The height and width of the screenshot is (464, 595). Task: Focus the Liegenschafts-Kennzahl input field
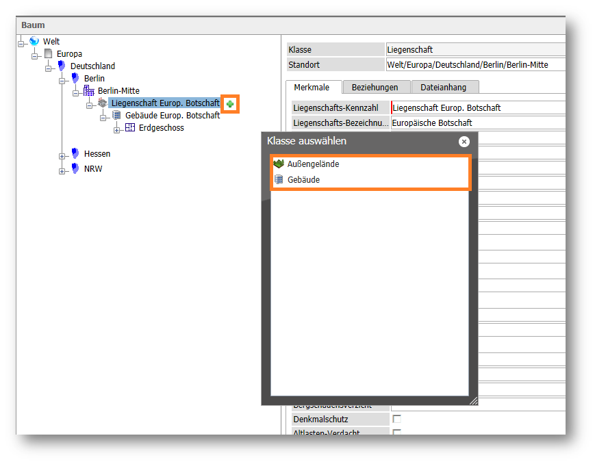(478, 107)
